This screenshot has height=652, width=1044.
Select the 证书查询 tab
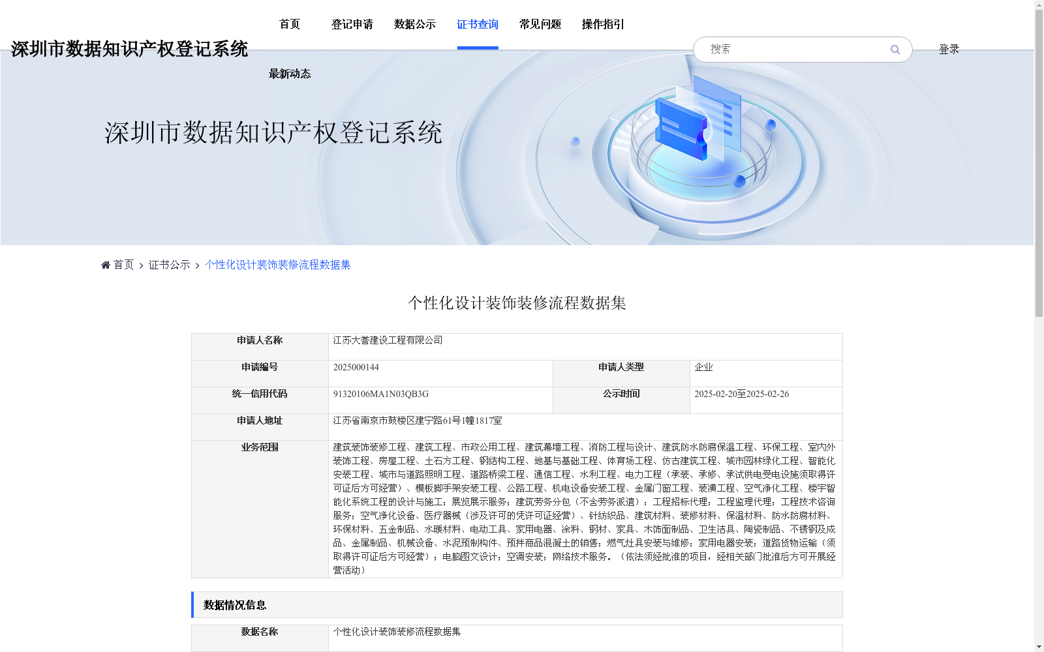coord(478,24)
